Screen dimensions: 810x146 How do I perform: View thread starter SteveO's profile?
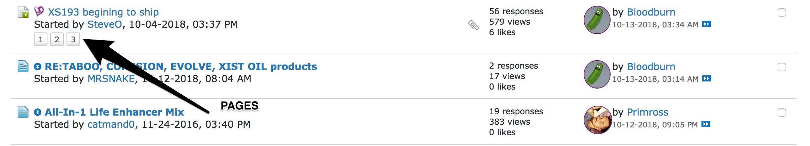click(x=104, y=24)
